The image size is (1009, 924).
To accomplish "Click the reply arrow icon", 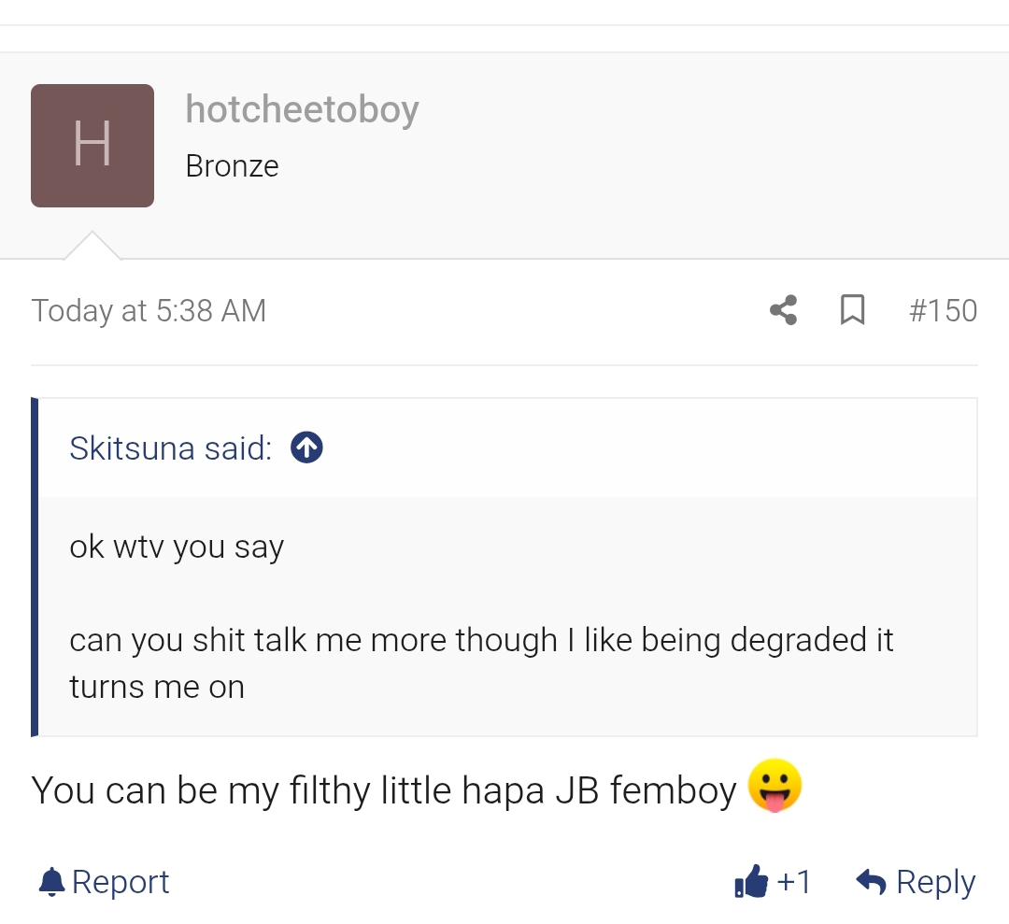I will (871, 881).
